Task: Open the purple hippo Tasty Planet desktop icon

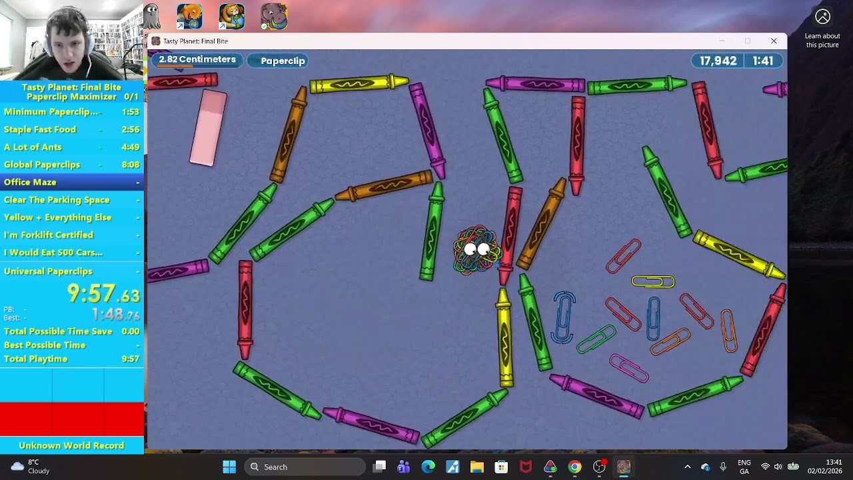Action: (274, 17)
